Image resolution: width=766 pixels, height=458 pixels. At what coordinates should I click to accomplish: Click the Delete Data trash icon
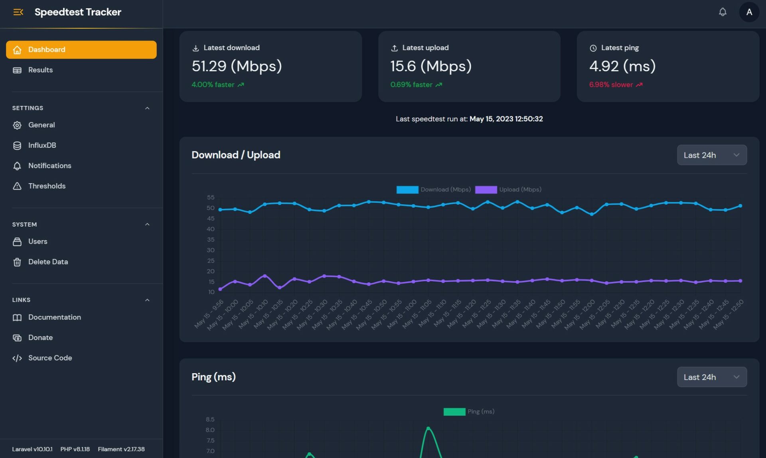pos(17,262)
